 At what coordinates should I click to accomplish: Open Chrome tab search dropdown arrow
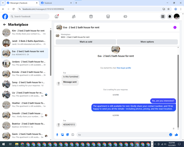point(3,3)
